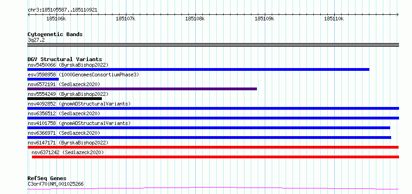Select the blue nsv6356512 variant bar
The height and width of the screenshot is (194, 412).
[x=213, y=118]
